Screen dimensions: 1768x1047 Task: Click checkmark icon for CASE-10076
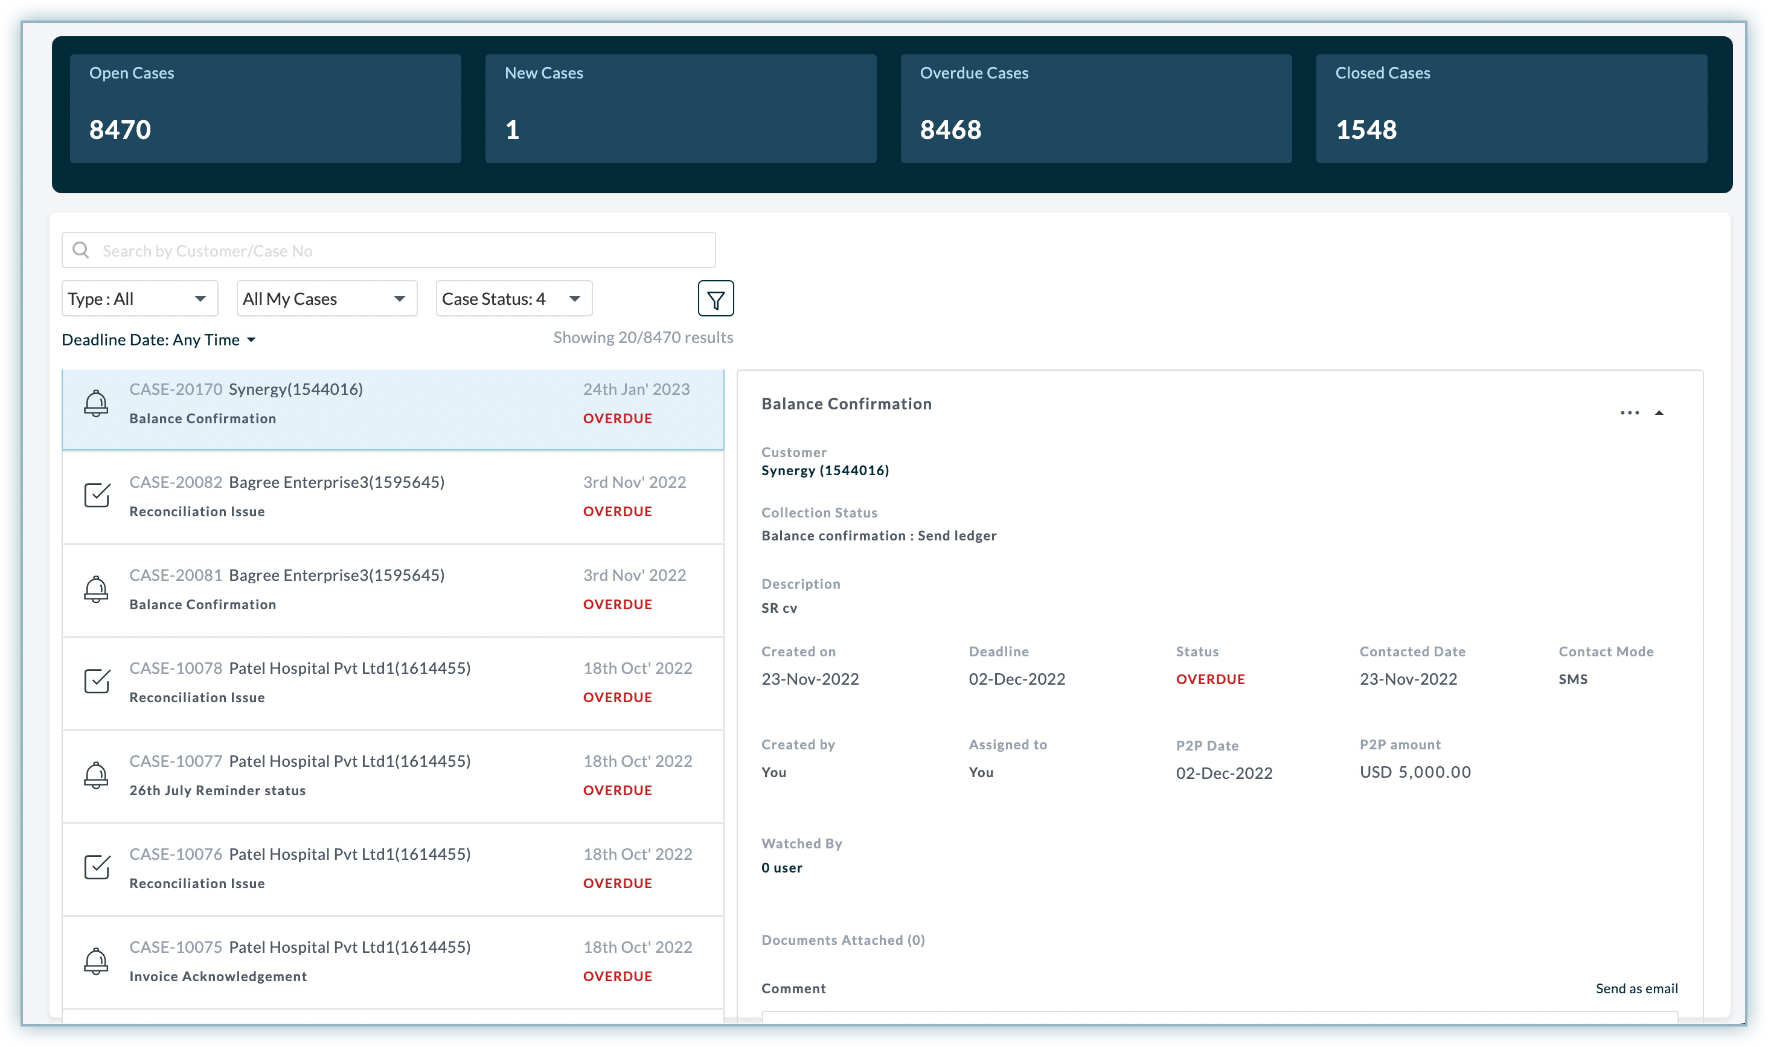click(97, 867)
